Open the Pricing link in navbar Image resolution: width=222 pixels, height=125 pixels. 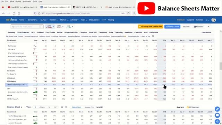click(111, 20)
